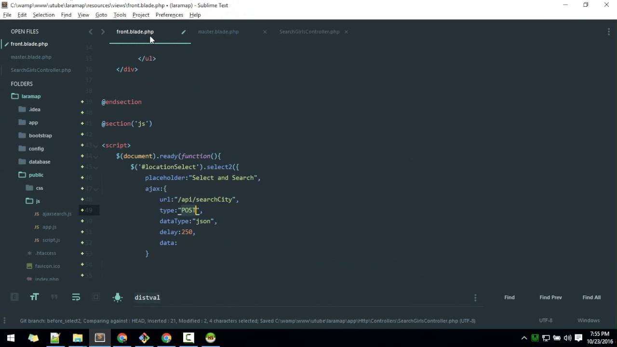
Task: Open the Selection menu
Action: pos(43,15)
